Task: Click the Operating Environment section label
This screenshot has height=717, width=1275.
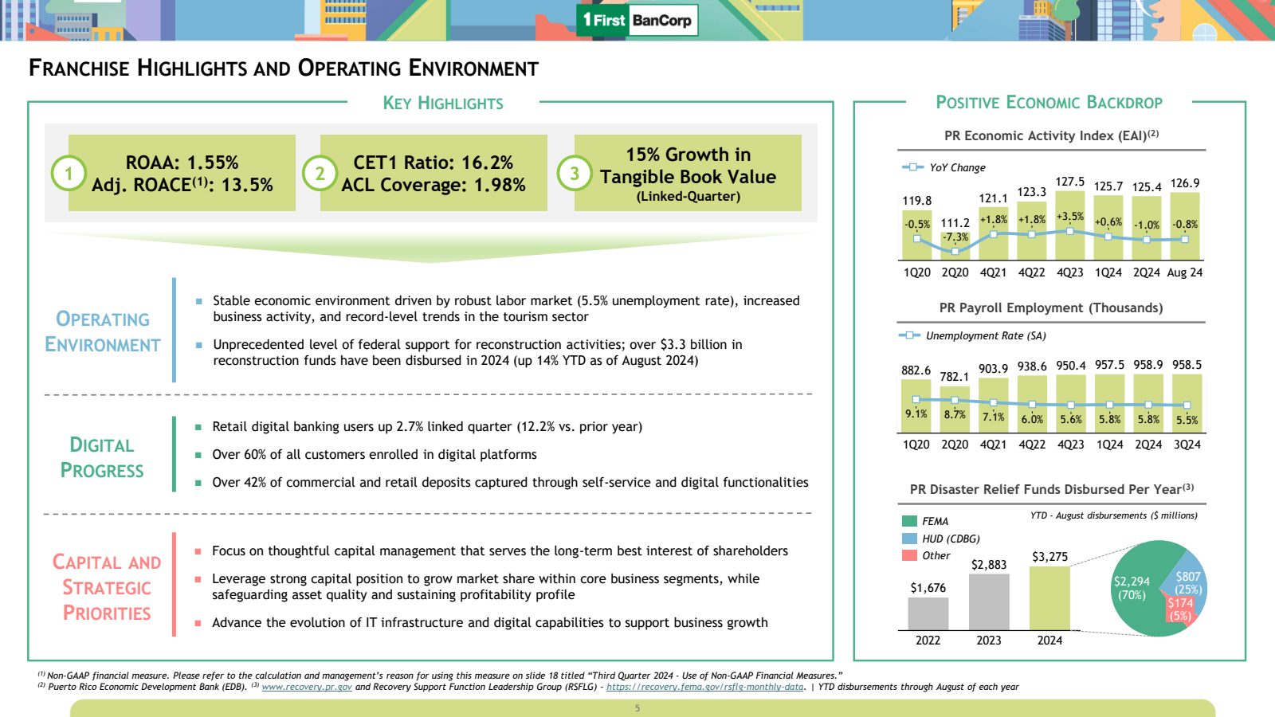Action: [103, 331]
